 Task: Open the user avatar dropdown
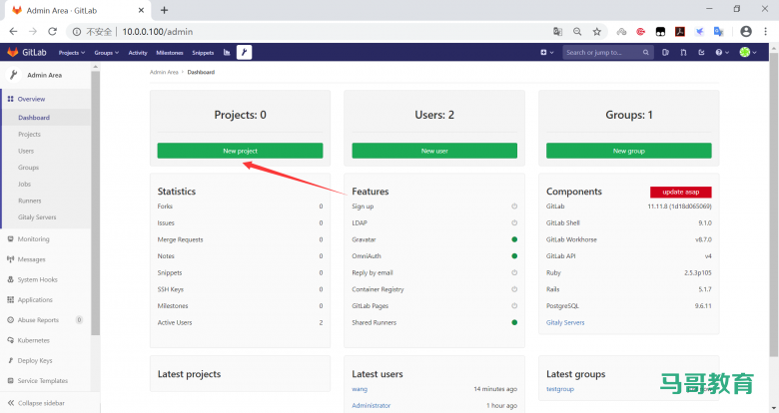tap(748, 52)
